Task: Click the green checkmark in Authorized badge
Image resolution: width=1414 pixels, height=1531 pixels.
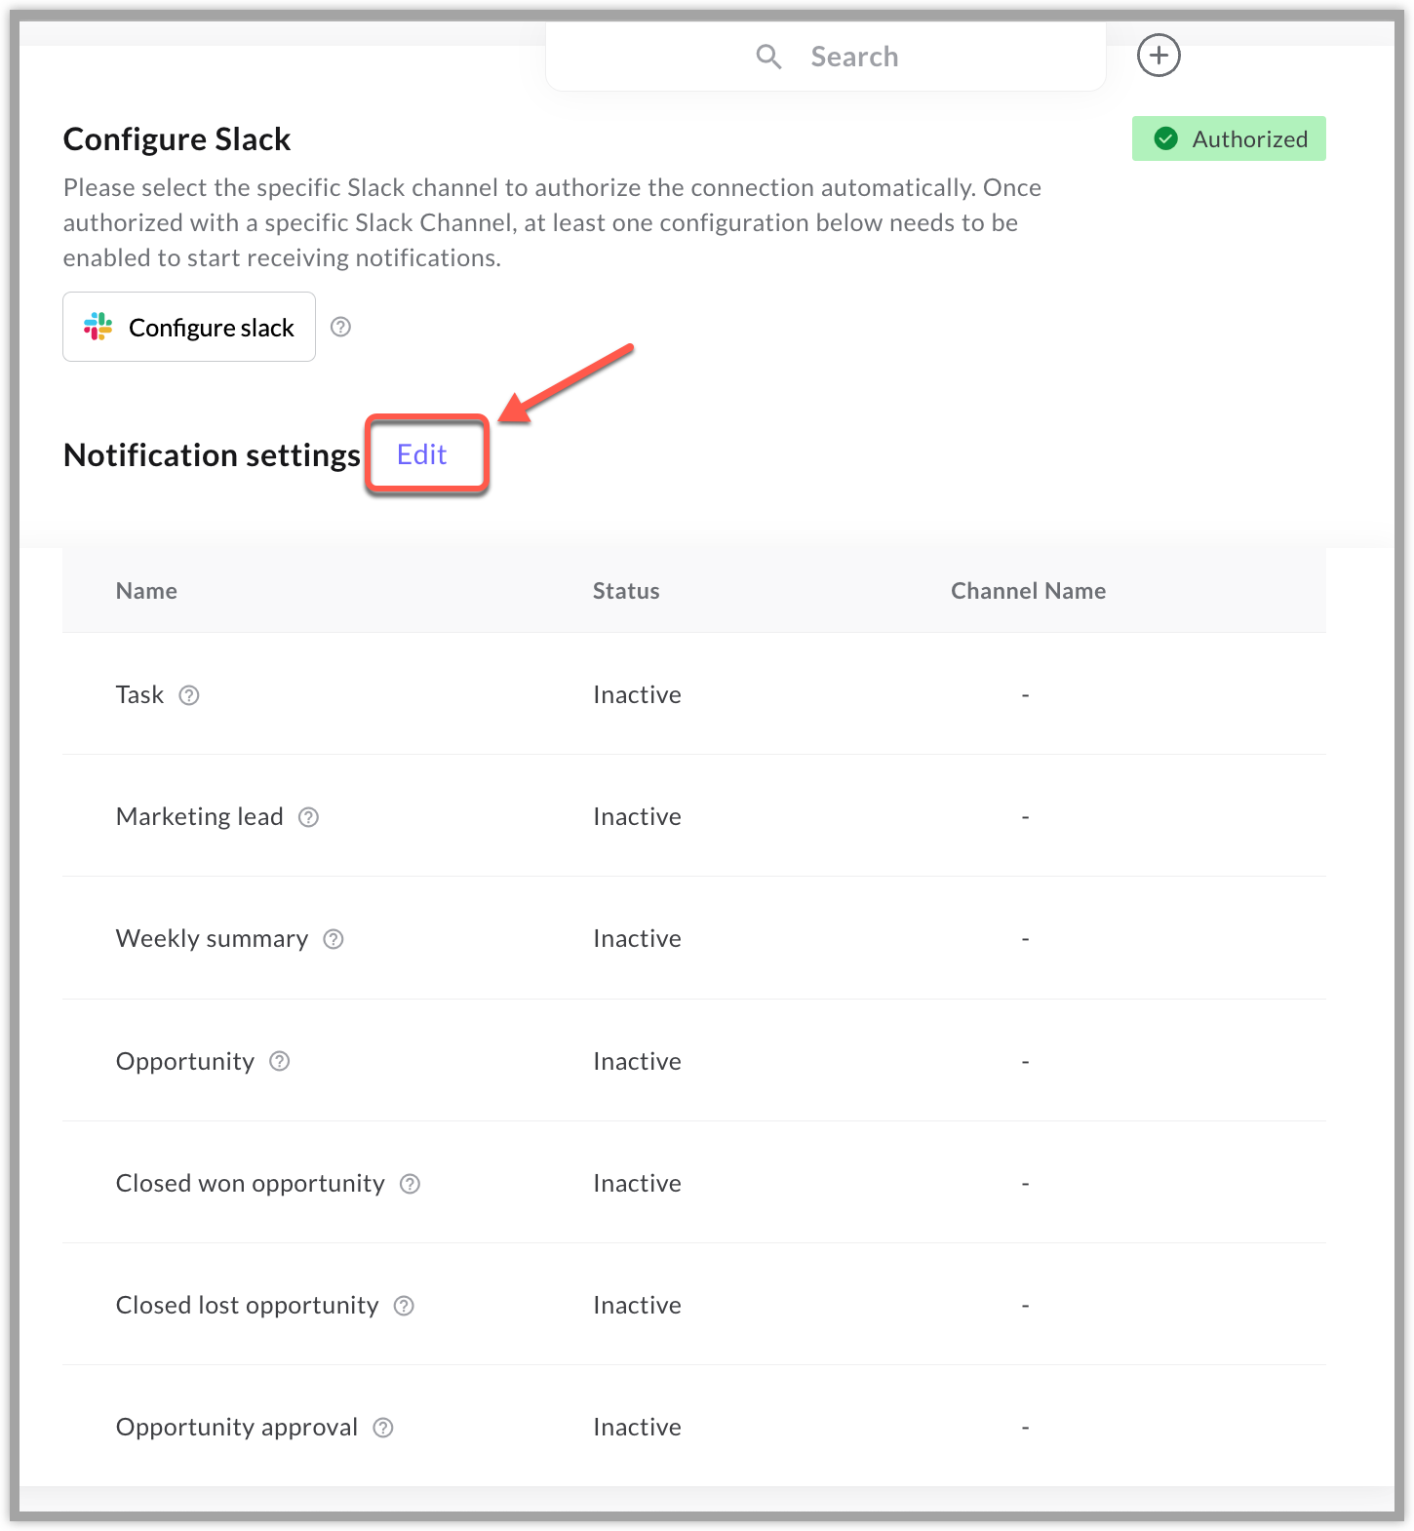Action: tap(1165, 138)
